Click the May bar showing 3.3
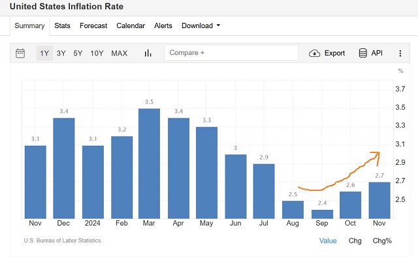 point(206,173)
